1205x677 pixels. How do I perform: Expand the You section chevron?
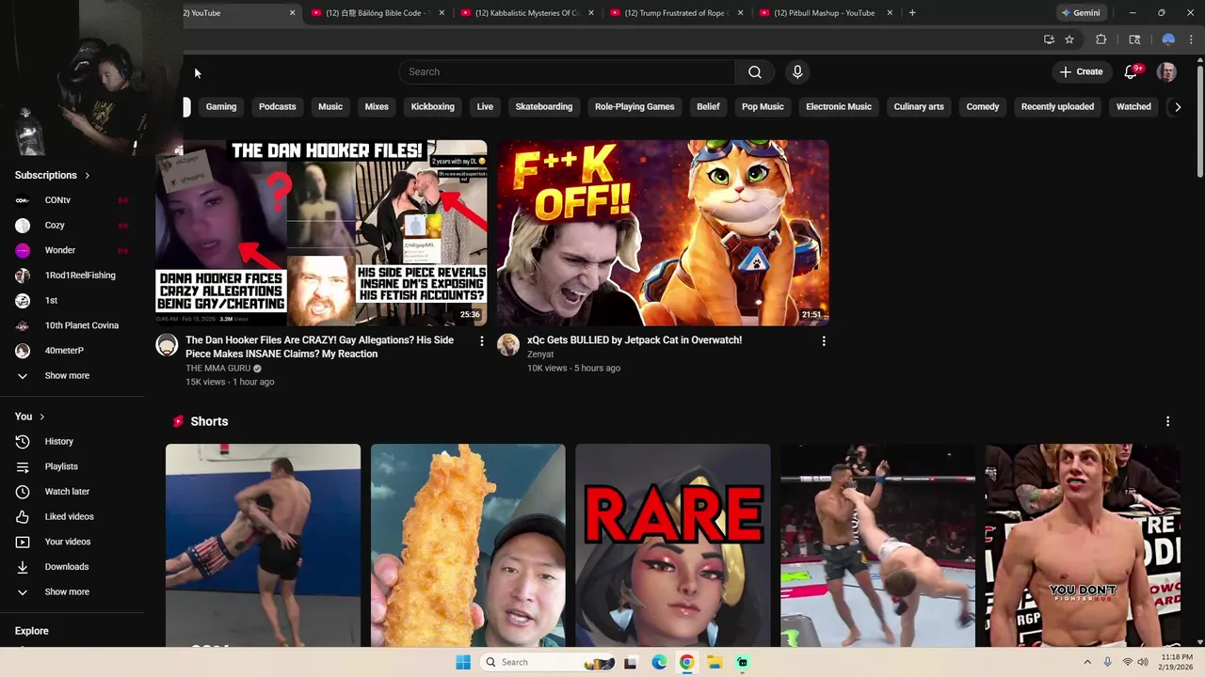point(41,417)
